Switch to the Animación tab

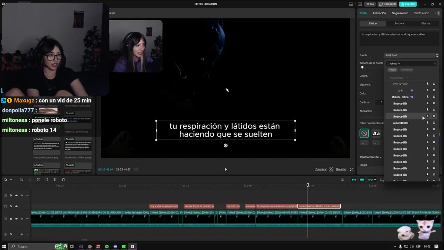tap(379, 13)
